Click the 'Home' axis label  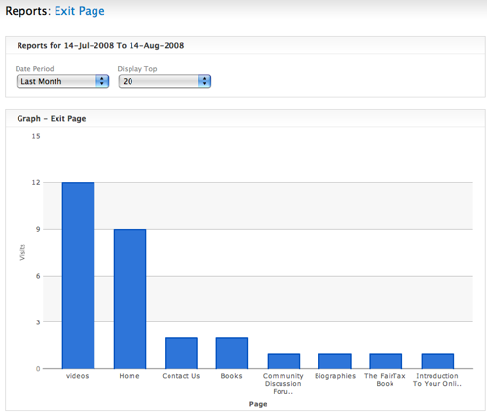click(130, 376)
